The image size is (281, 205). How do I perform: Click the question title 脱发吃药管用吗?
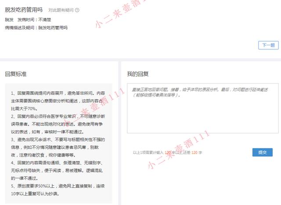(x=24, y=9)
